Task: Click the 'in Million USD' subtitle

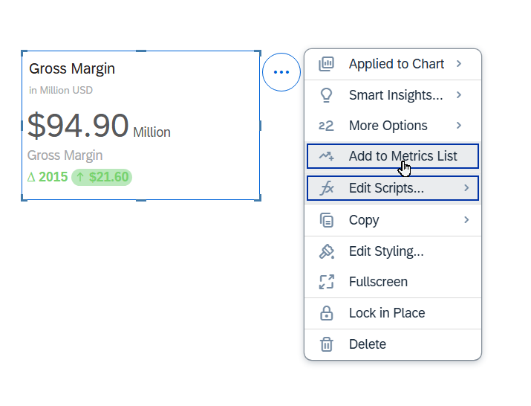Action: click(x=61, y=91)
